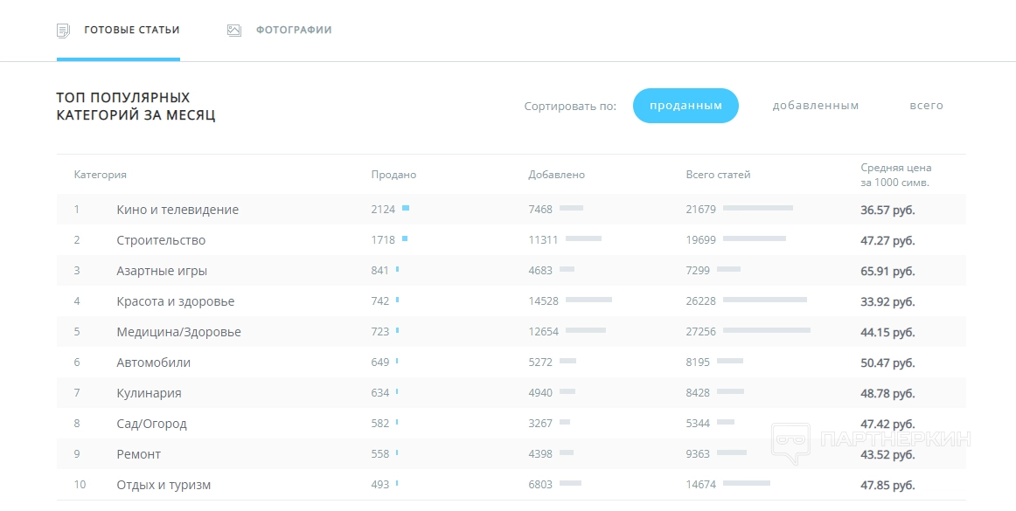Sort categories by всего

click(926, 106)
